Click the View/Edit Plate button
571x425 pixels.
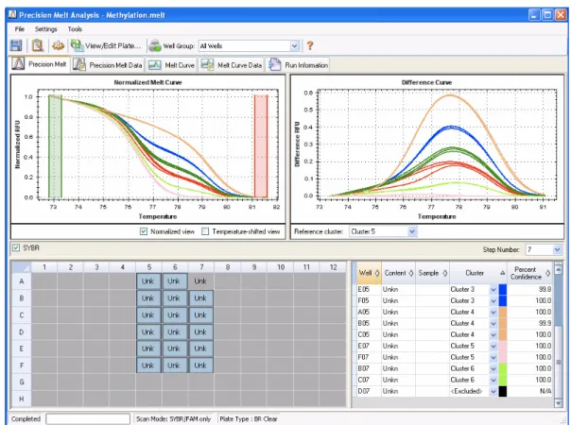106,46
